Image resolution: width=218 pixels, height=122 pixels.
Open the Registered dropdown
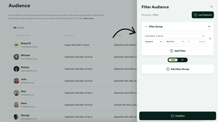[154, 42]
